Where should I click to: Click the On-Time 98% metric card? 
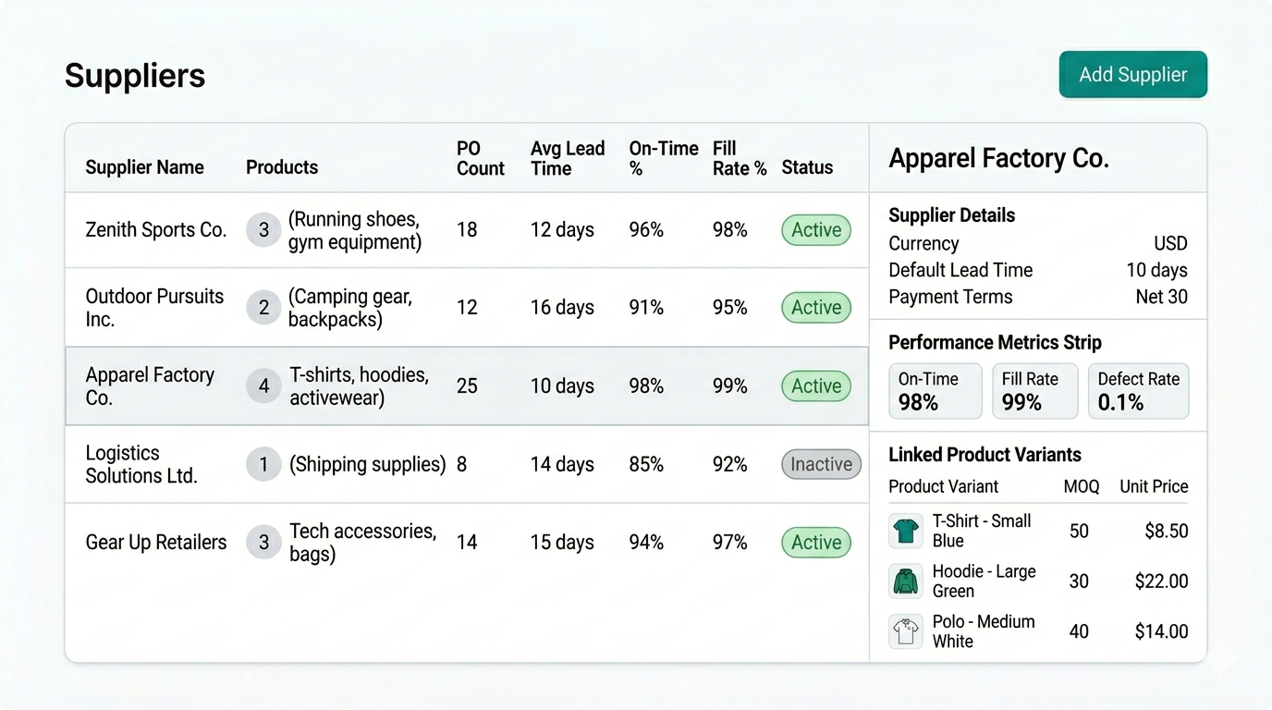(935, 391)
